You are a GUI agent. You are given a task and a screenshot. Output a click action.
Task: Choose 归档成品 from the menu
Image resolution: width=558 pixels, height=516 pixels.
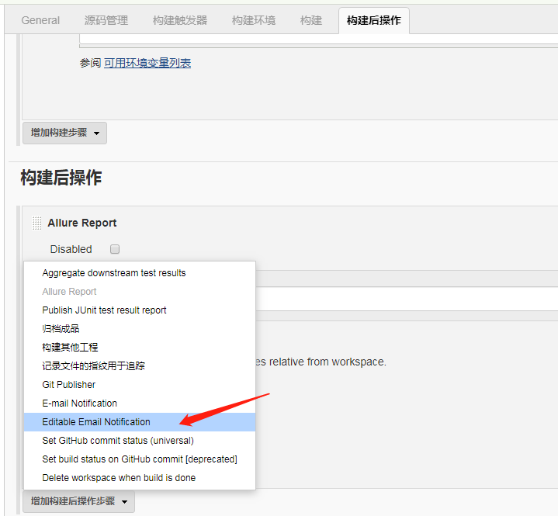pos(140,329)
